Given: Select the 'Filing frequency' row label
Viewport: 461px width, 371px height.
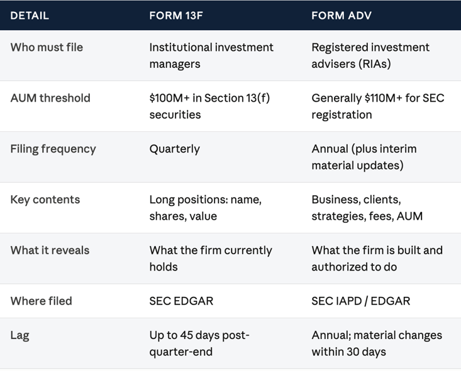Looking at the screenshot, I should pos(53,149).
